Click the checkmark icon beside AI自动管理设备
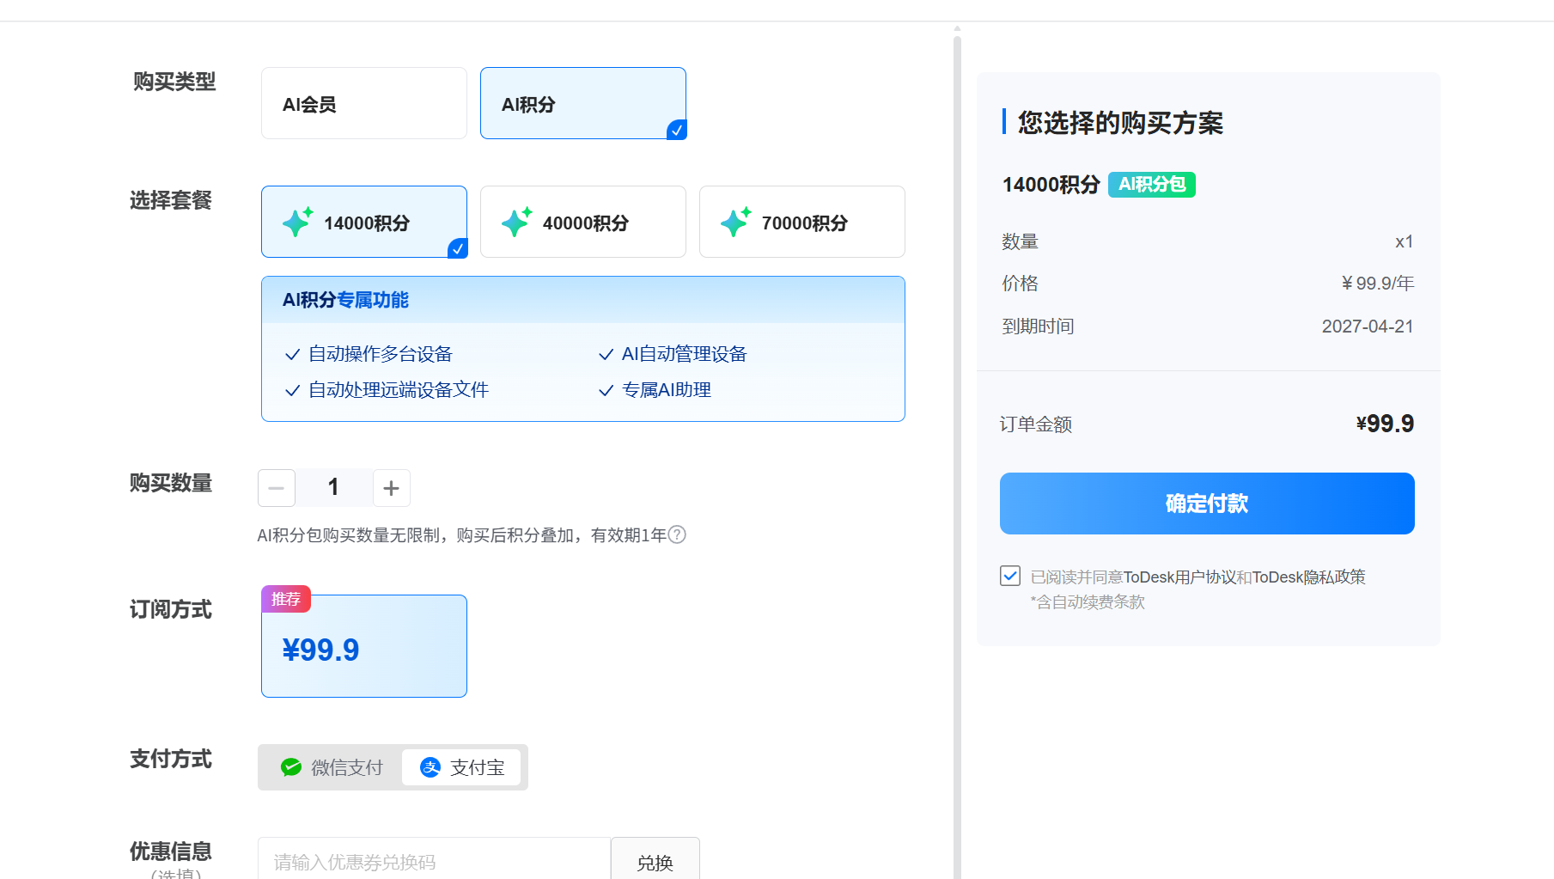 pos(606,354)
